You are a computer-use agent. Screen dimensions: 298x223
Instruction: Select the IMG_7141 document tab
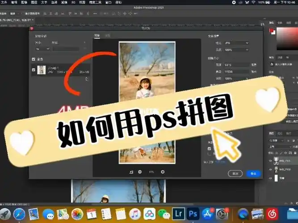pyautogui.click(x=17, y=20)
